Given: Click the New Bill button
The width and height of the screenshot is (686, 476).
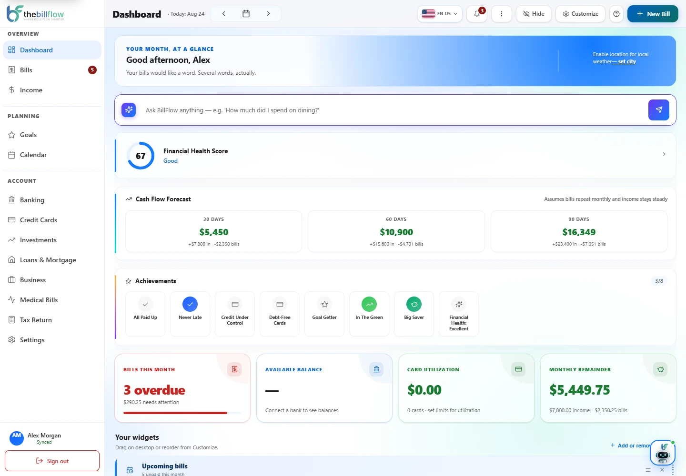Looking at the screenshot, I should click(653, 14).
